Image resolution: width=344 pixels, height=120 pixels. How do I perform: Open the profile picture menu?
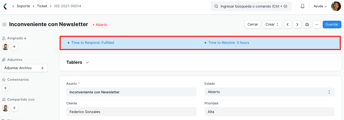pyautogui.click(x=336, y=6)
